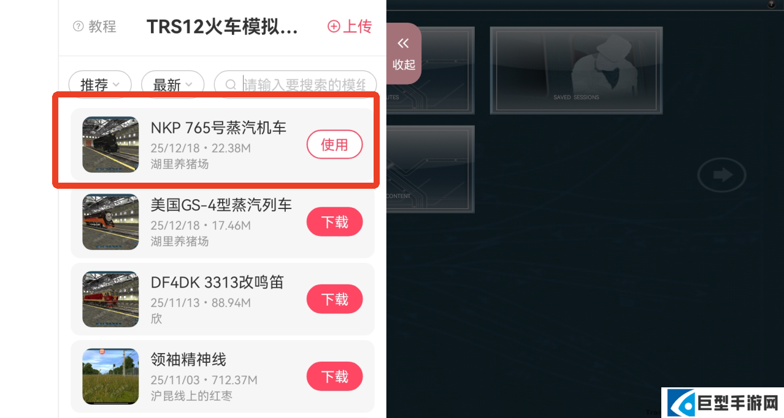Open the 巨型手游网 logo watermark
Viewport: 784px width, 418px height.
click(x=723, y=403)
